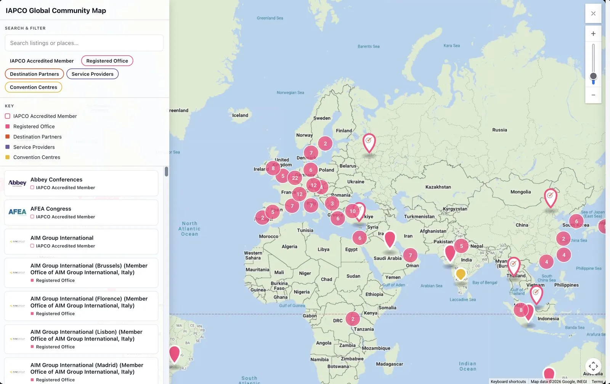Viewport: 610px width, 384px height.
Task: Select the registered office pin in South America
Action: pyautogui.click(x=175, y=354)
